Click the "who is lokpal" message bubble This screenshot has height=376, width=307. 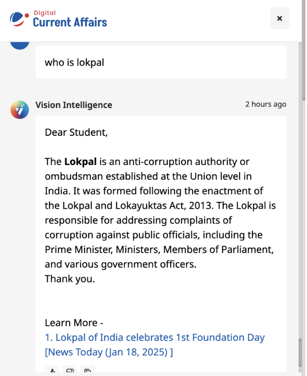pyautogui.click(x=161, y=62)
